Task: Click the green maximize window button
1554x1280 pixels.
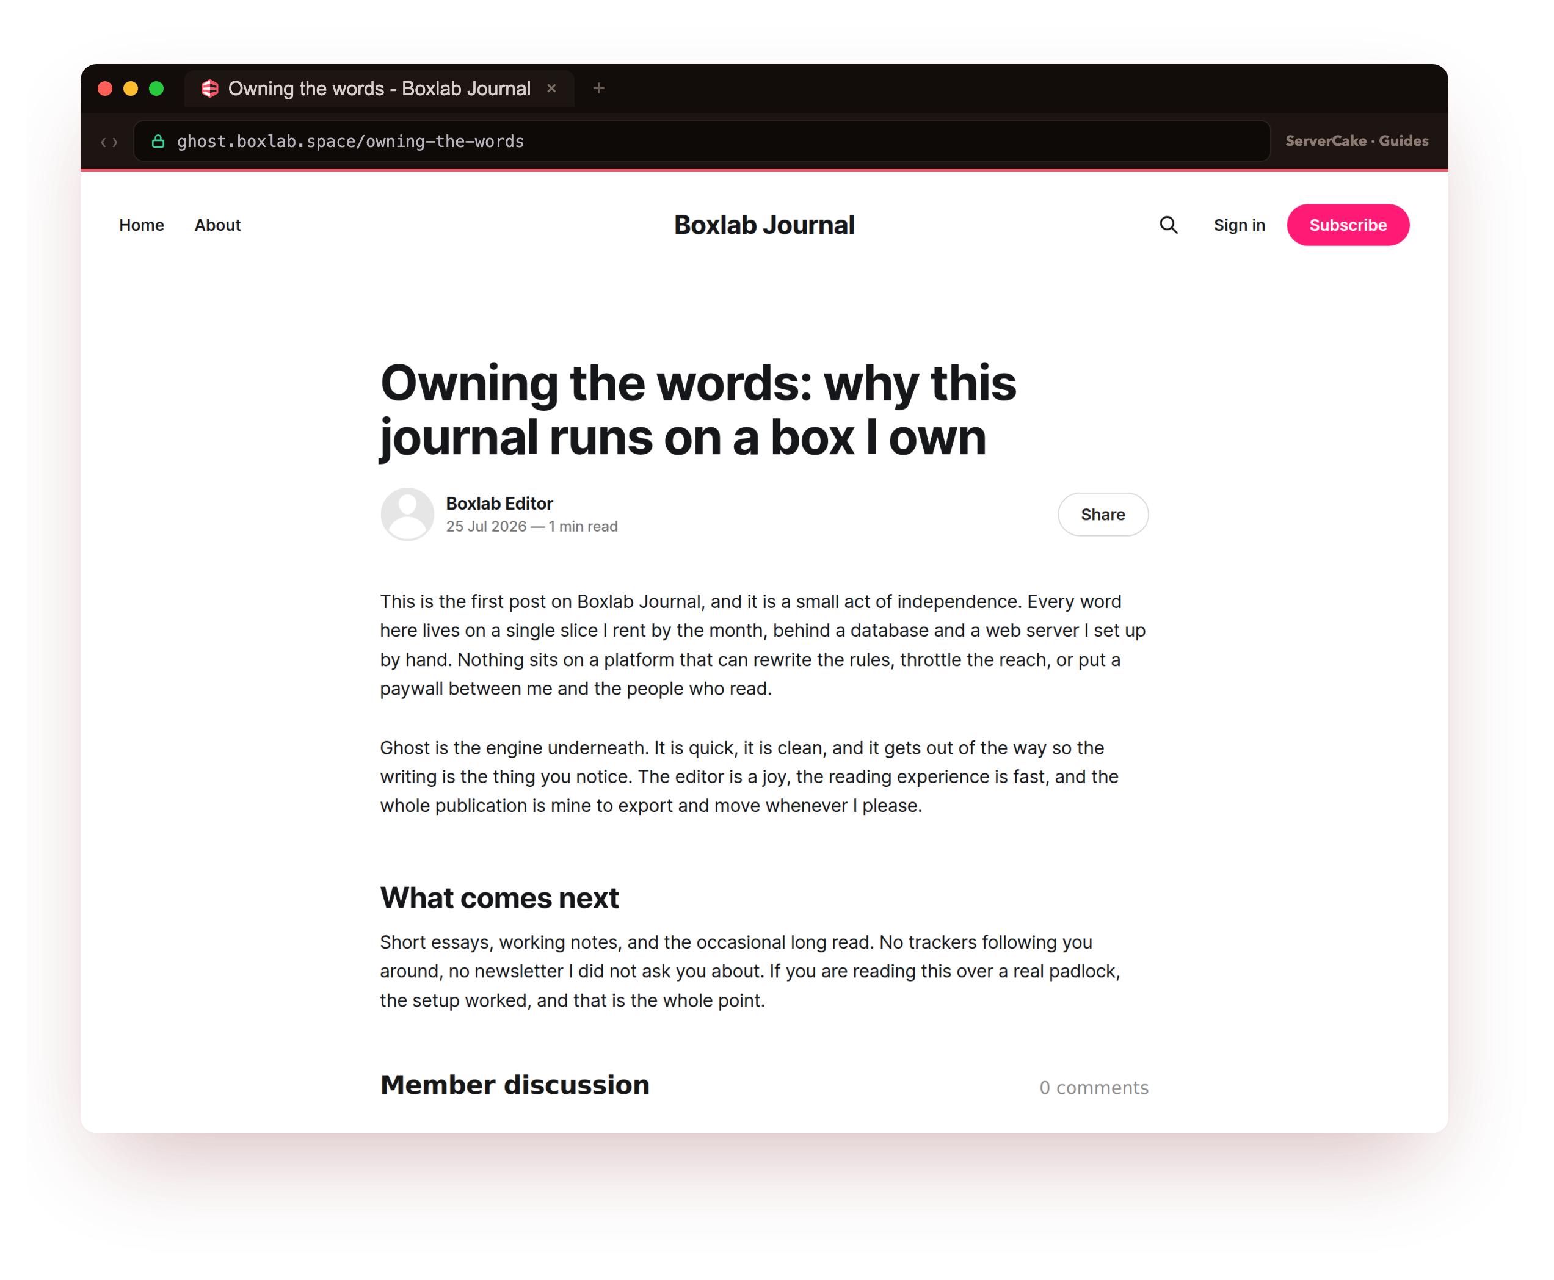Action: point(156,89)
